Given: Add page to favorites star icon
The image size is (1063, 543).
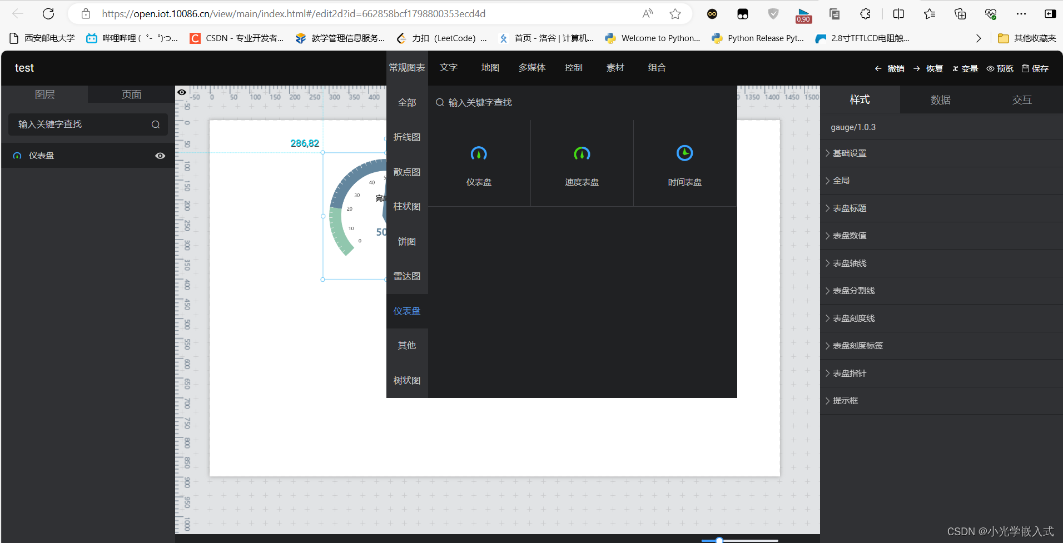Looking at the screenshot, I should coord(675,14).
